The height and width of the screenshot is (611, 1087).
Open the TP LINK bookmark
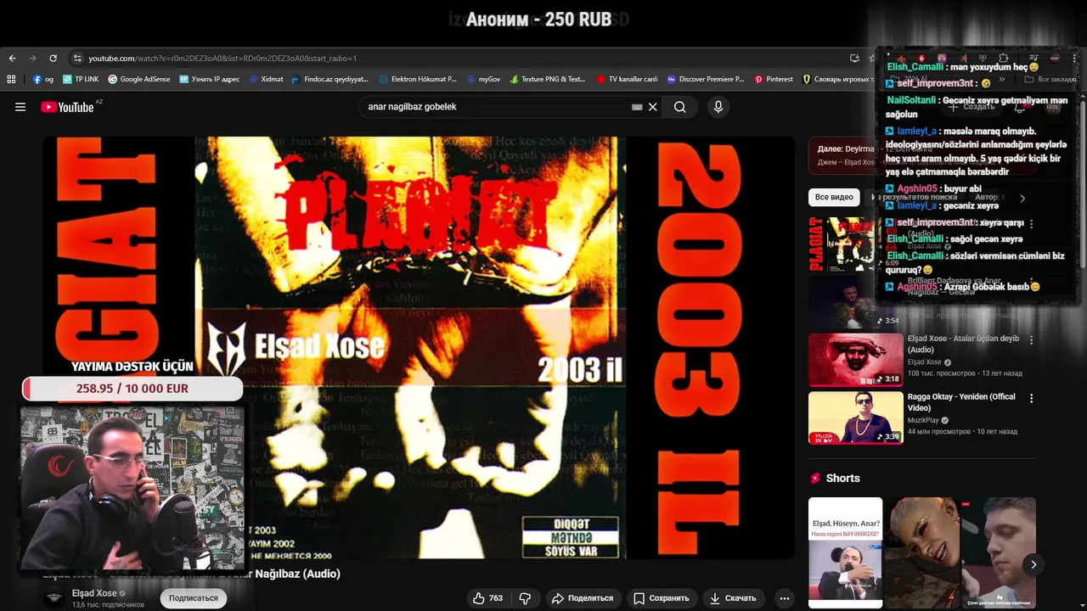click(81, 79)
